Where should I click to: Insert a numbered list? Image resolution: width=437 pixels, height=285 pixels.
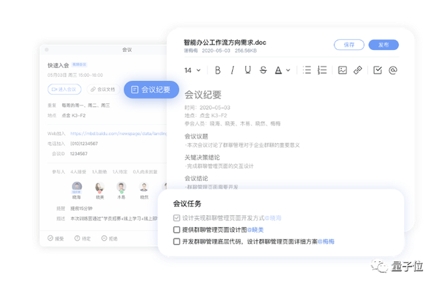[x=322, y=70]
